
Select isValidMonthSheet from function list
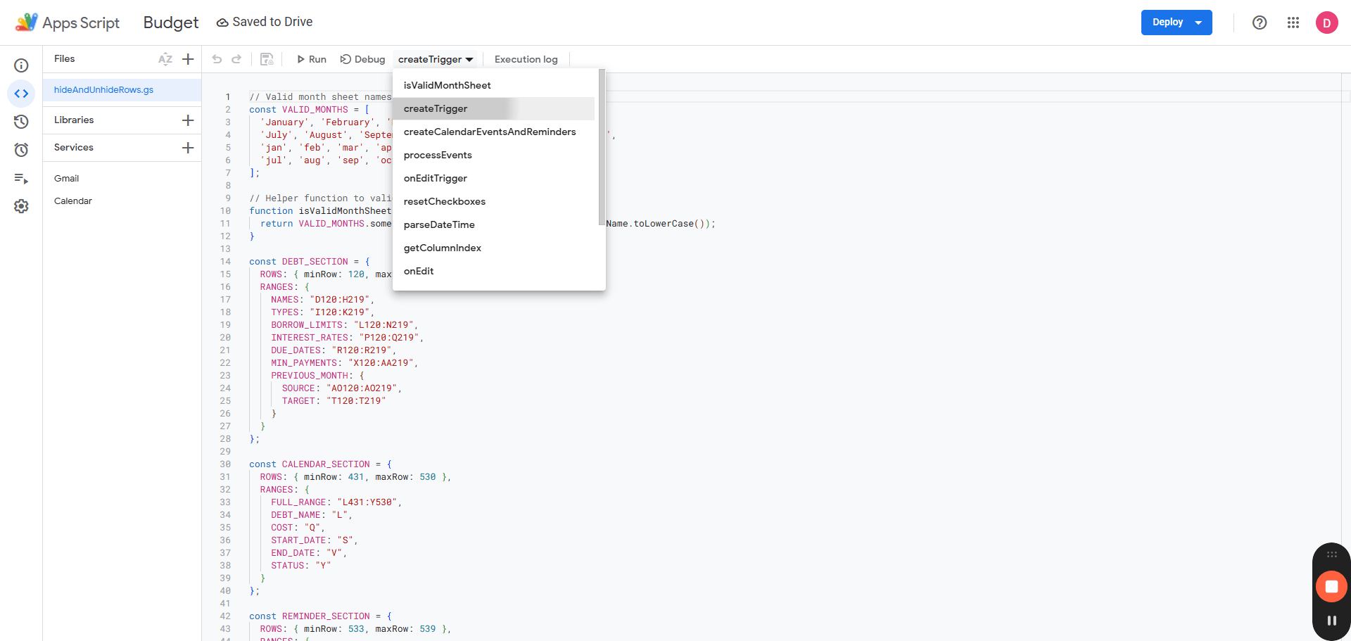[494, 85]
